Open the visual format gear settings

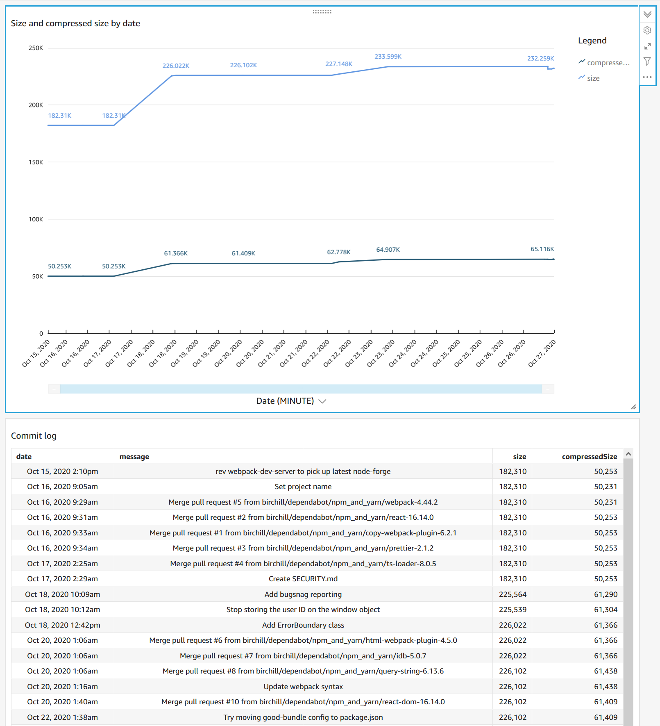(647, 30)
